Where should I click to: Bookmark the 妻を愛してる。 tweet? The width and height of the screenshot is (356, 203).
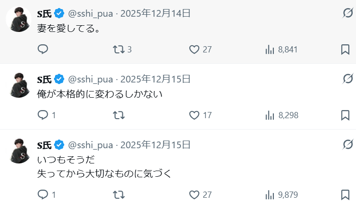[345, 50]
